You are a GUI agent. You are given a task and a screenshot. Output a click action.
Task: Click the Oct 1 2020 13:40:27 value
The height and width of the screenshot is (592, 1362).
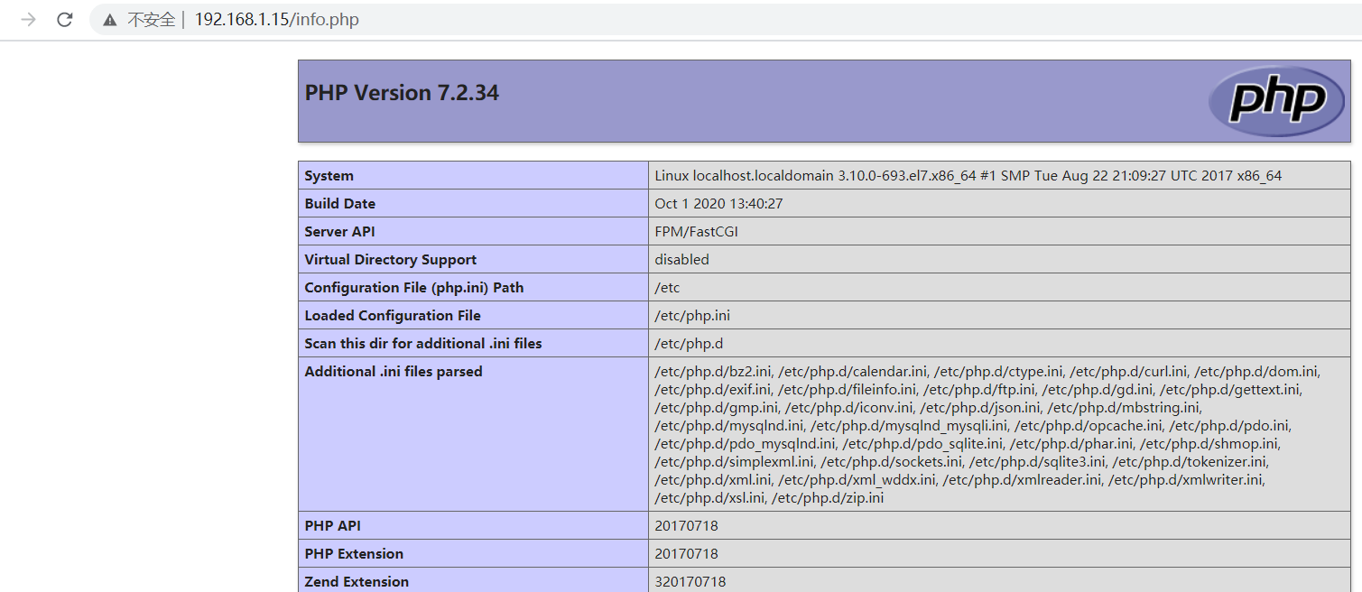coord(719,204)
